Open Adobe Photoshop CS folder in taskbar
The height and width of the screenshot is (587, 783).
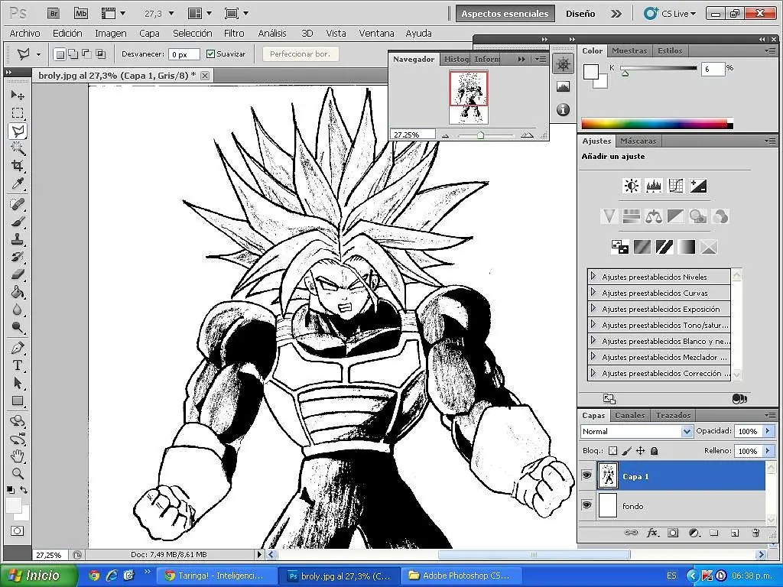[460, 576]
